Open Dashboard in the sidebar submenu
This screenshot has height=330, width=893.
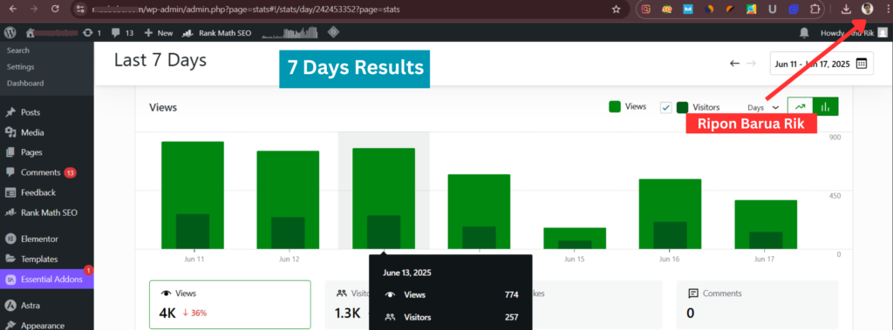point(25,83)
